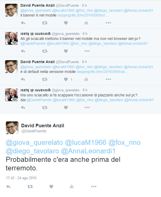
Task: Like the 'è di default nella versione mobile' tweet
Action: pos(66,79)
